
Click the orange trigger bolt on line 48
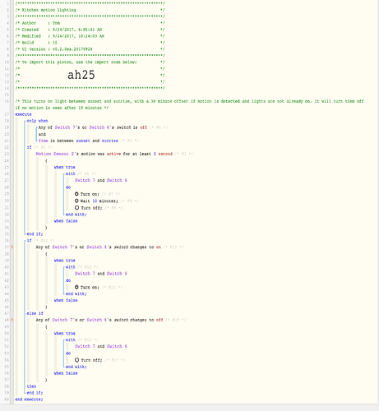tap(12, 320)
